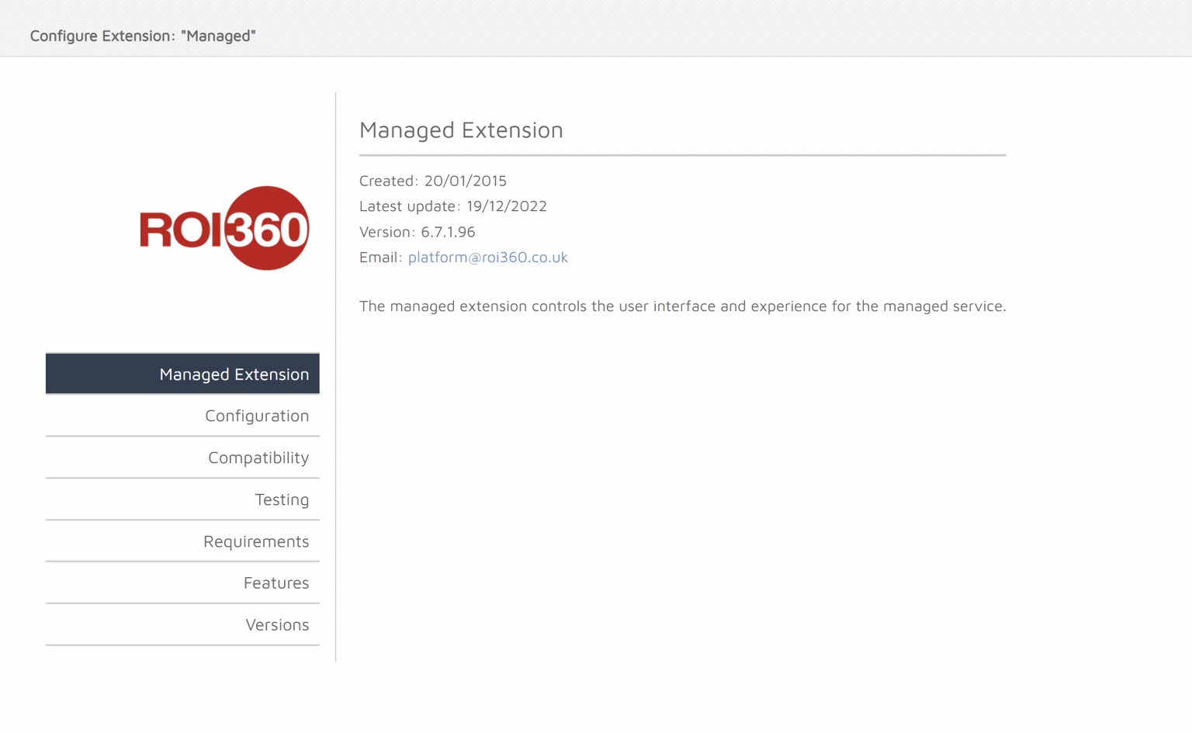
Task: Click the managed extension description paragraph
Action: (x=682, y=306)
